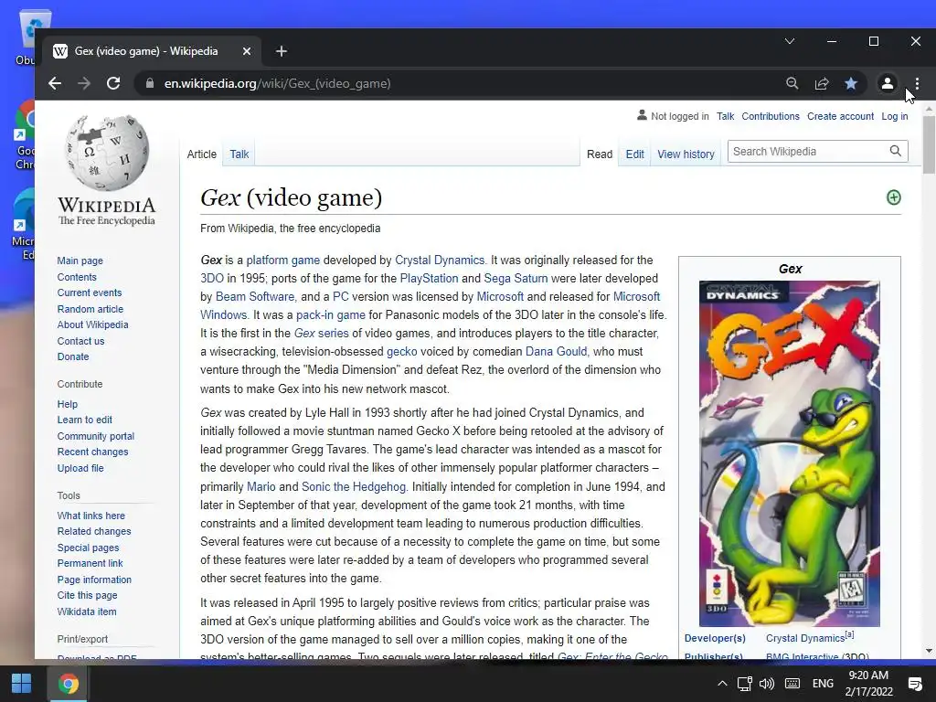Follow the platform game link
Screen dimensions: 936x702
coord(283,261)
